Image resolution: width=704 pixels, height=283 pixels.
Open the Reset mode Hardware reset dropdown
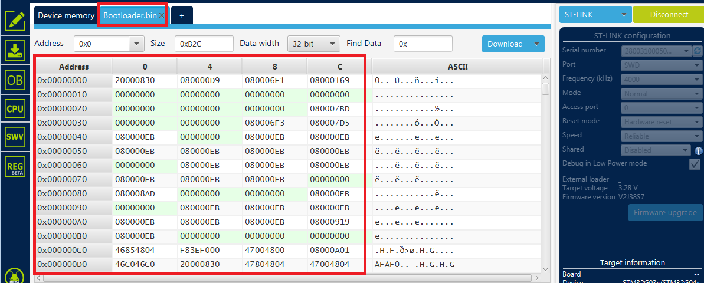point(660,122)
